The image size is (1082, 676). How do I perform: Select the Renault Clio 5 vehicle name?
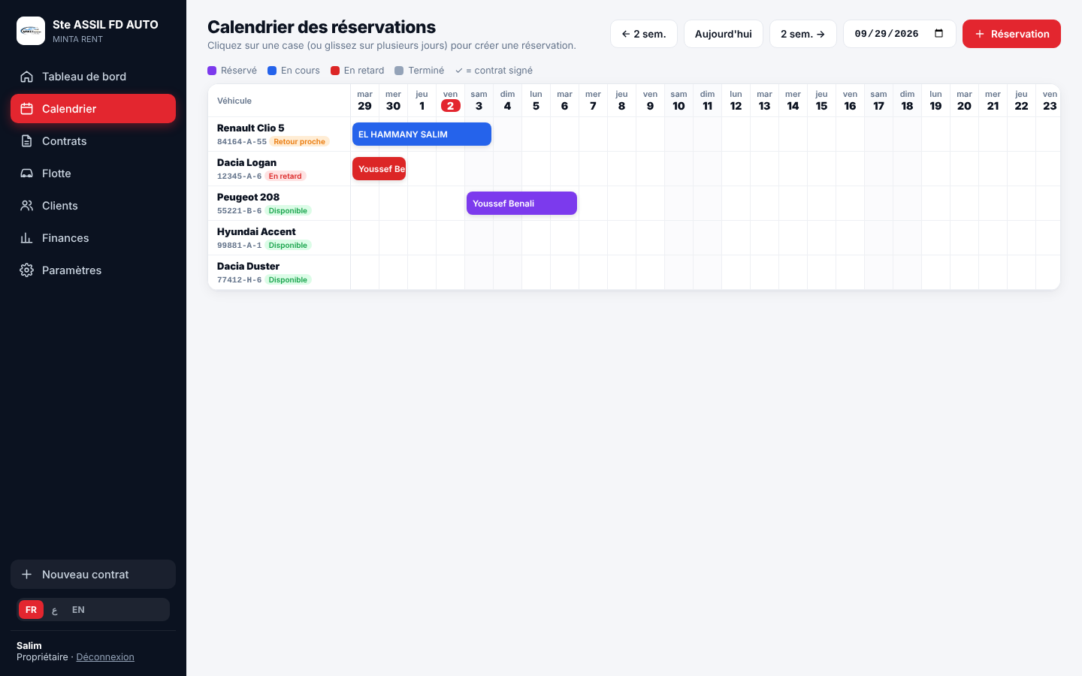[251, 128]
